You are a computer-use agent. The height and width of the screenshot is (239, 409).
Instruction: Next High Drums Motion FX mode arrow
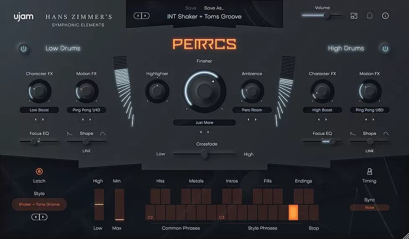[x=373, y=120]
